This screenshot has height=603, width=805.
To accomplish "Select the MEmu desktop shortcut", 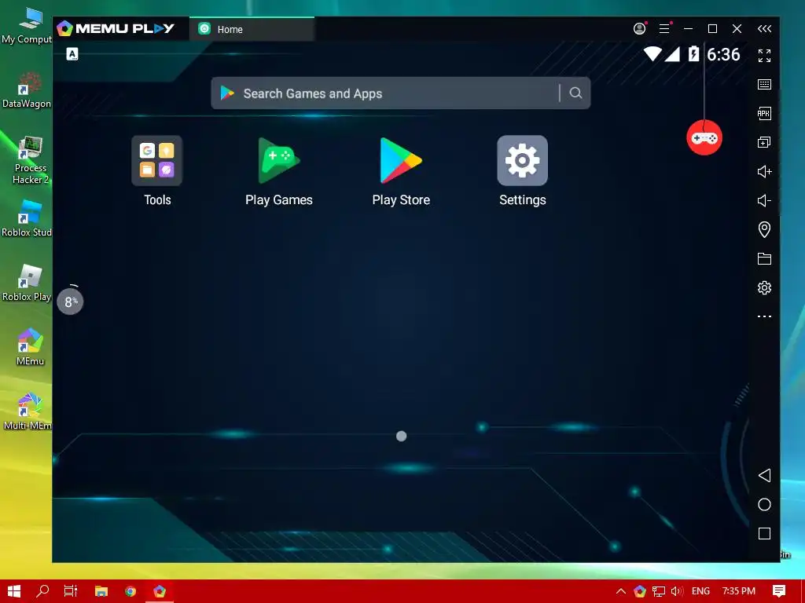I will (x=30, y=347).
